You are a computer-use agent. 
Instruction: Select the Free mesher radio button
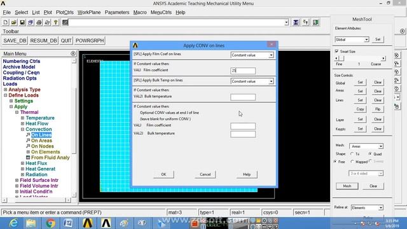335,162
